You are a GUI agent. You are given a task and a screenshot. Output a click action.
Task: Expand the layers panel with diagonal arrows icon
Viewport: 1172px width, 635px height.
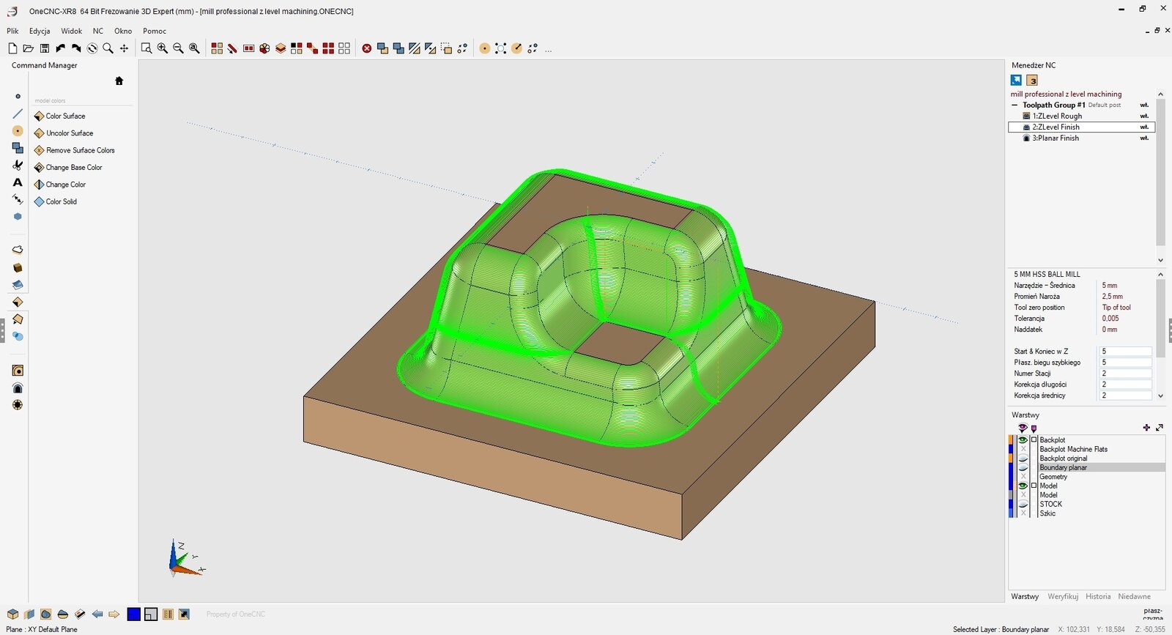(1160, 428)
